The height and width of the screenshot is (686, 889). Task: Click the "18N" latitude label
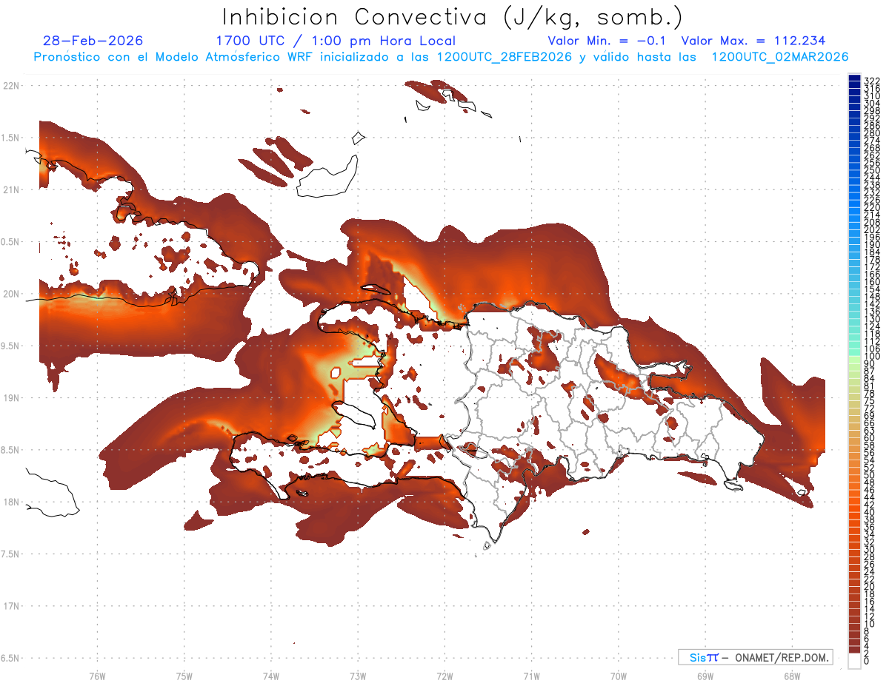pyautogui.click(x=10, y=502)
